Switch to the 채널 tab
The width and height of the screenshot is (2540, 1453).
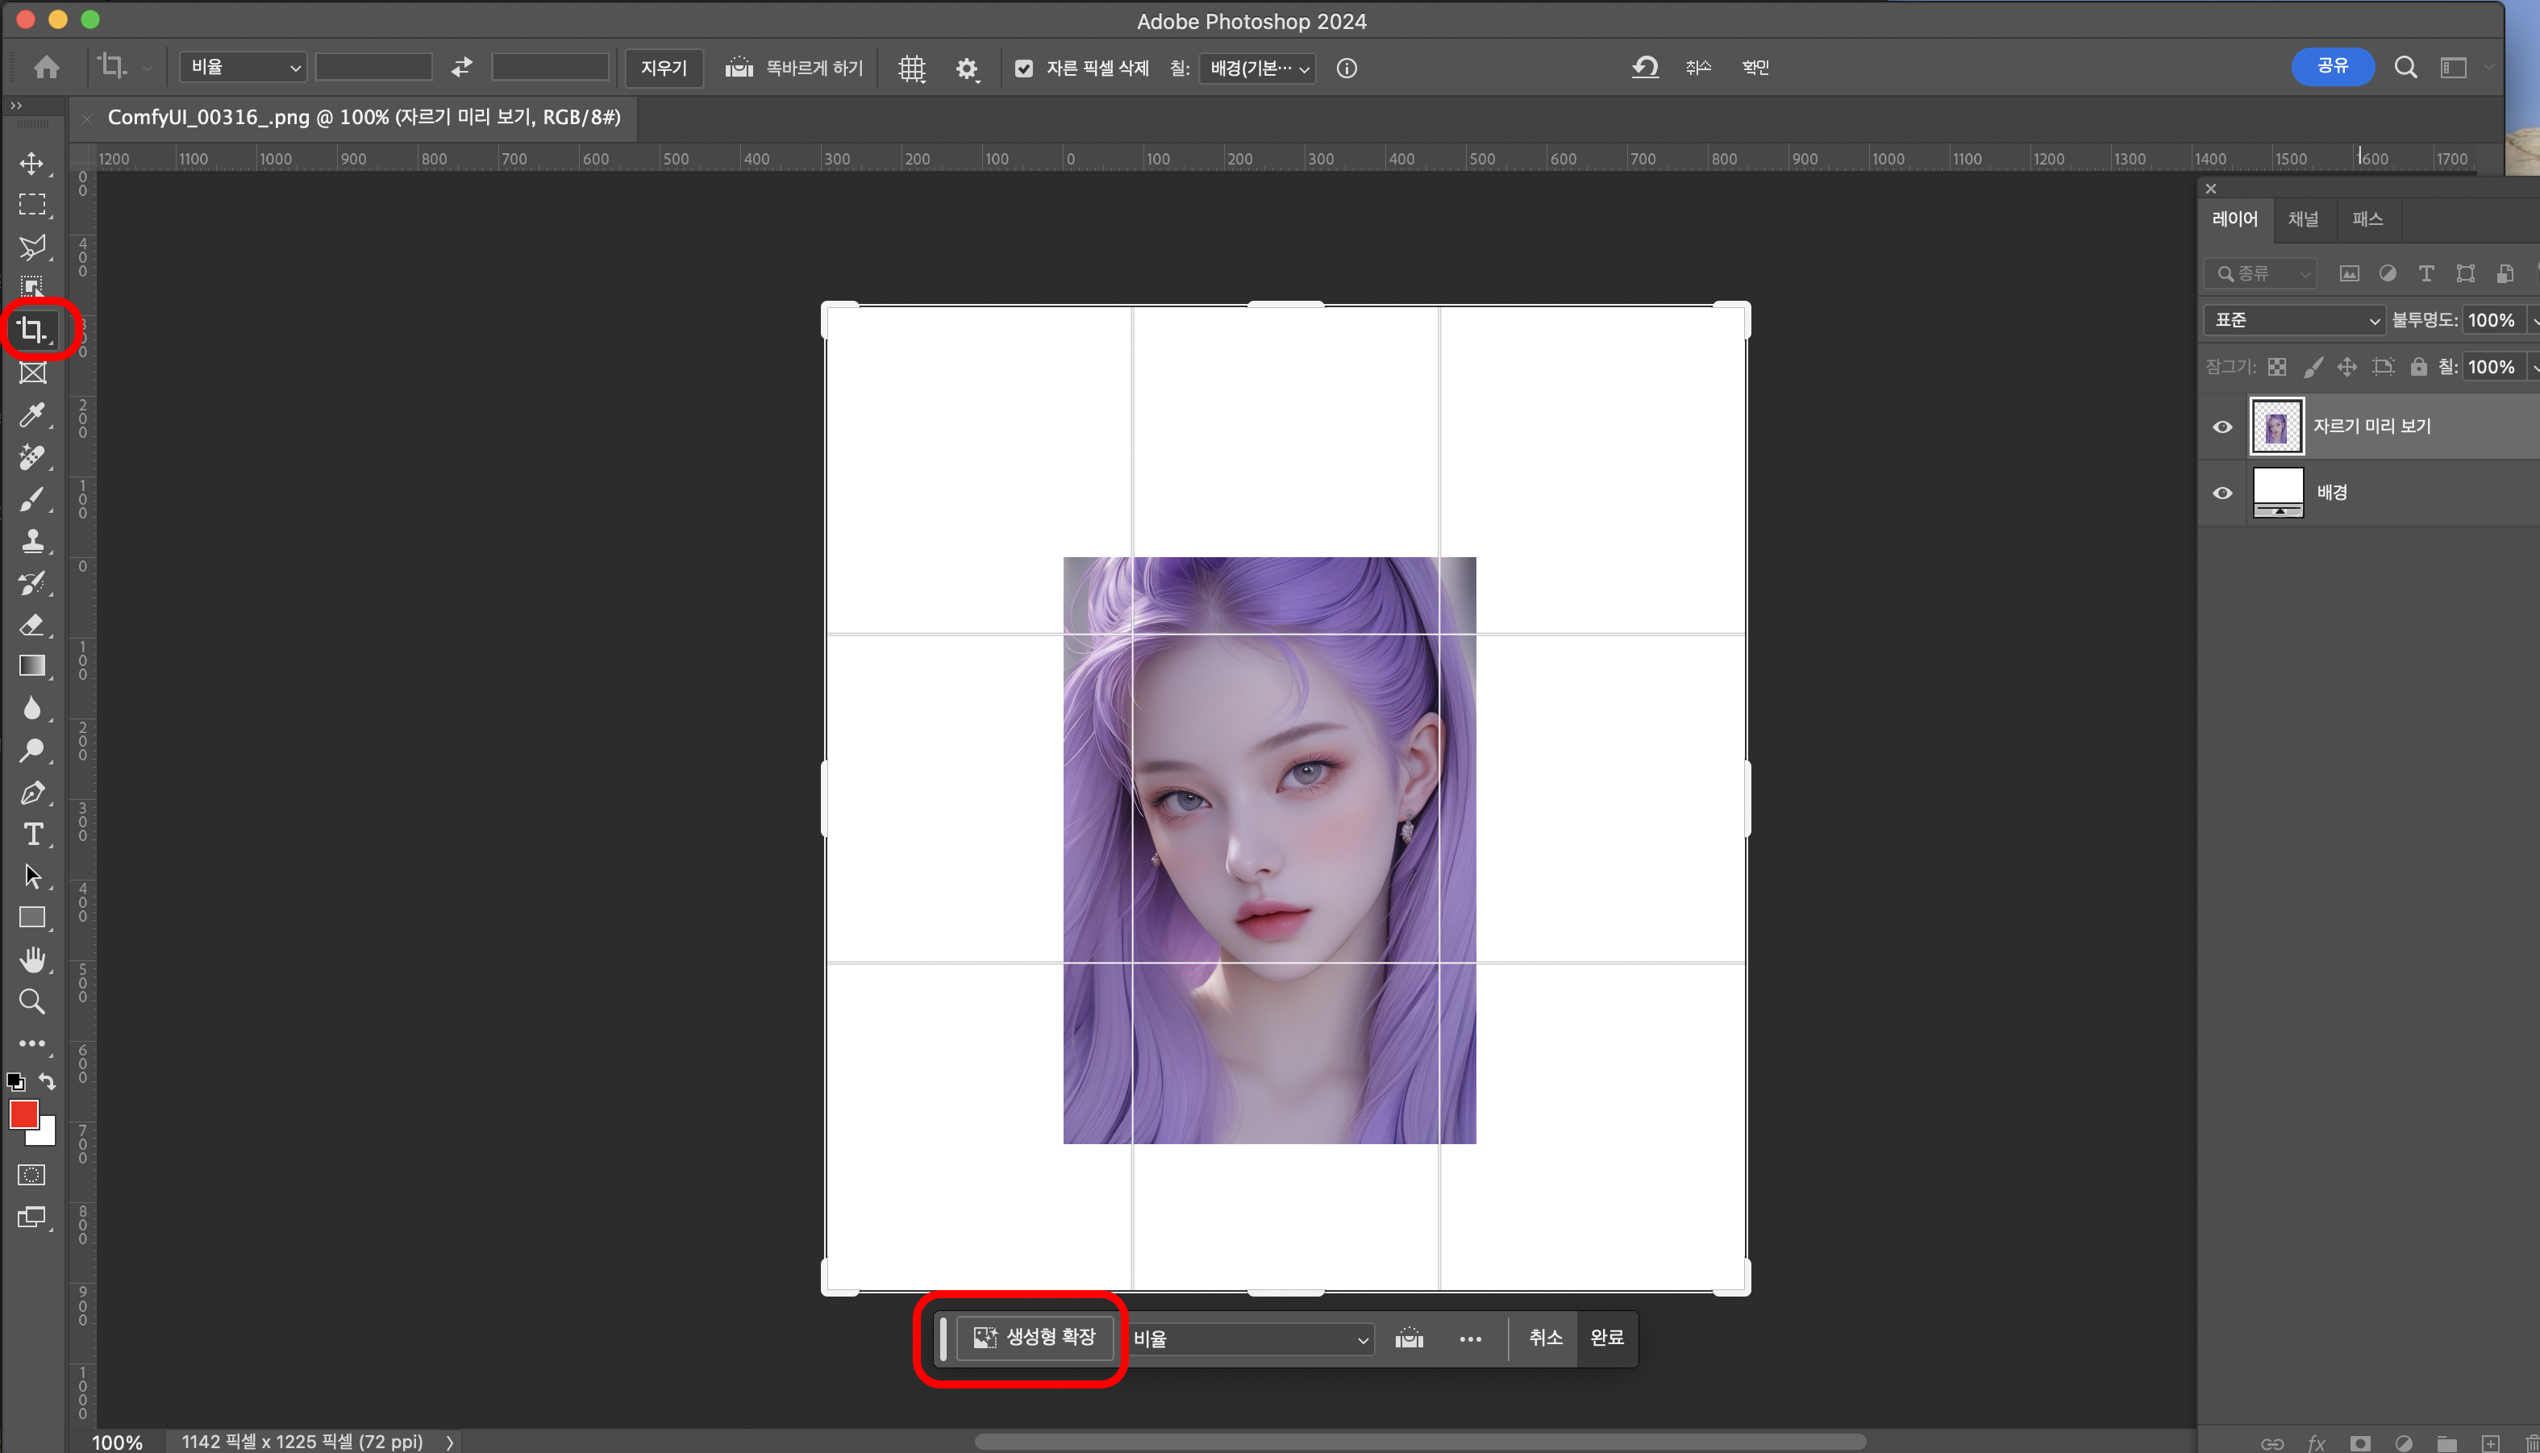tap(2303, 219)
